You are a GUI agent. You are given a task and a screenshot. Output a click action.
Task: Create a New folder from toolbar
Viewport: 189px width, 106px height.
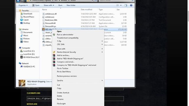pyautogui.click(x=71, y=5)
